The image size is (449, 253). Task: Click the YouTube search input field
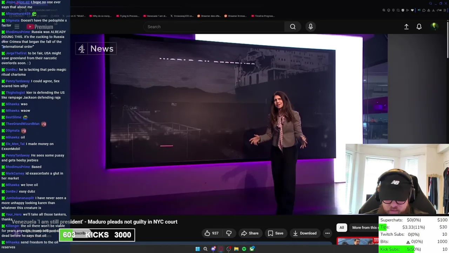[x=214, y=27]
